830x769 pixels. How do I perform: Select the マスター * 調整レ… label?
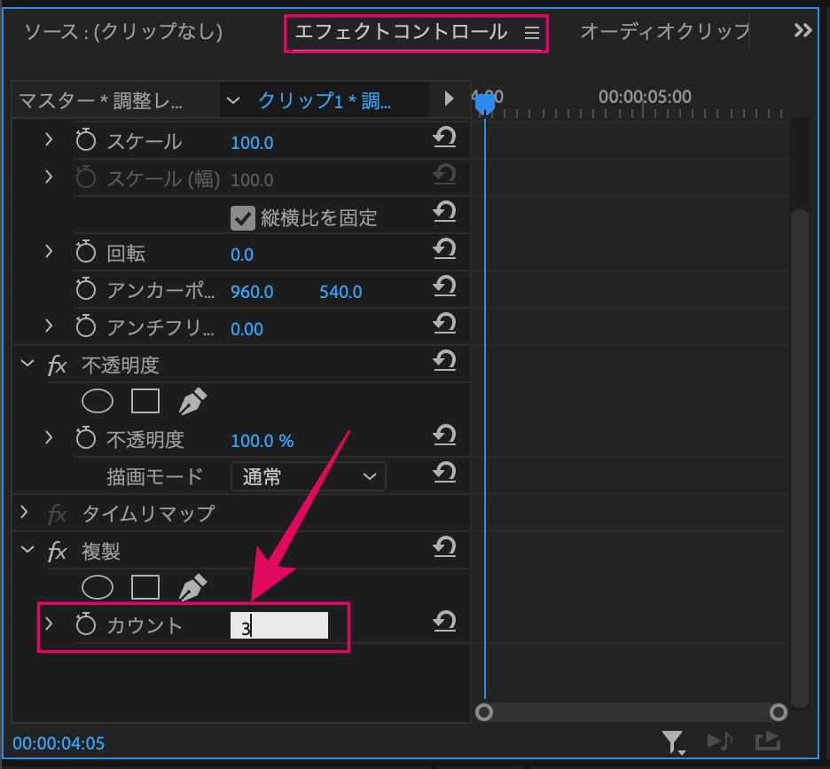100,100
